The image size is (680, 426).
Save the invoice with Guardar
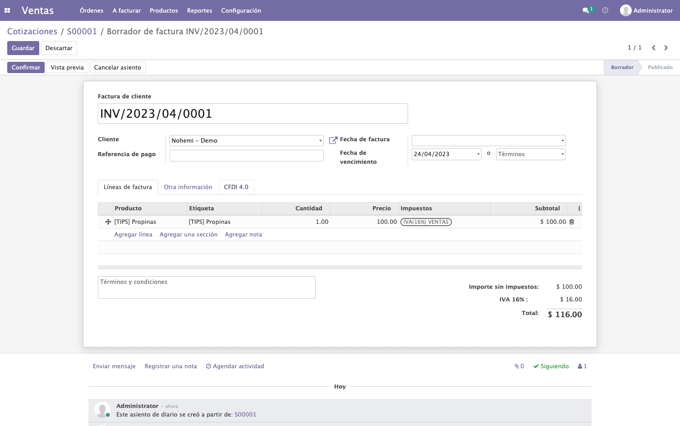coord(23,48)
